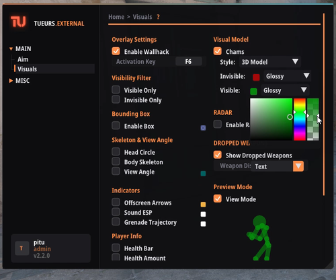Click the v2.2.0 version text

[x=42, y=256]
